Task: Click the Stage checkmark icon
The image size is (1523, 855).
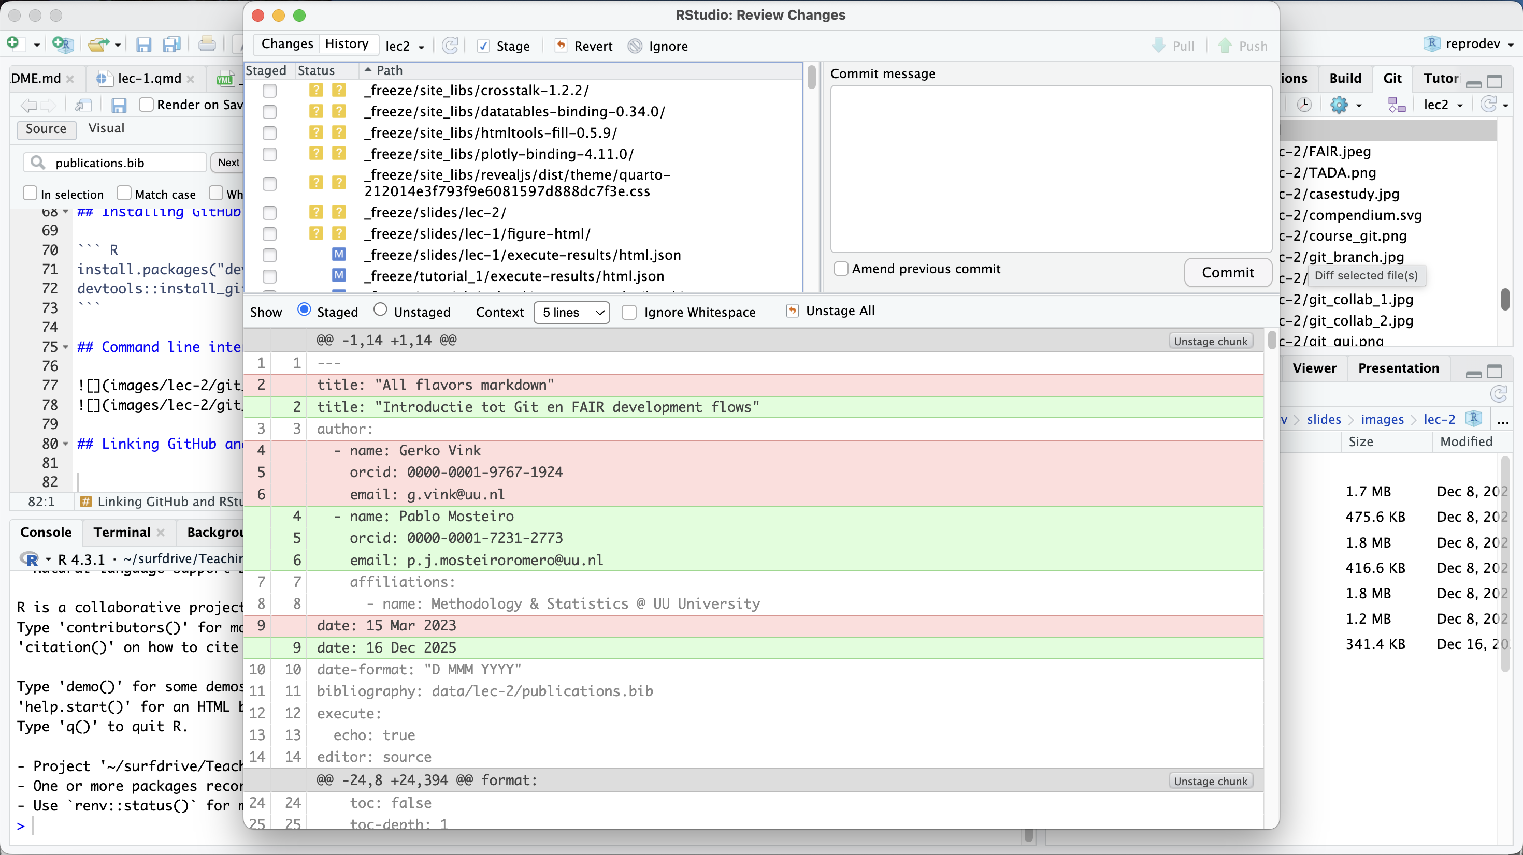Action: (x=483, y=46)
